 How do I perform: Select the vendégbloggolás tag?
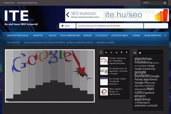(142, 103)
